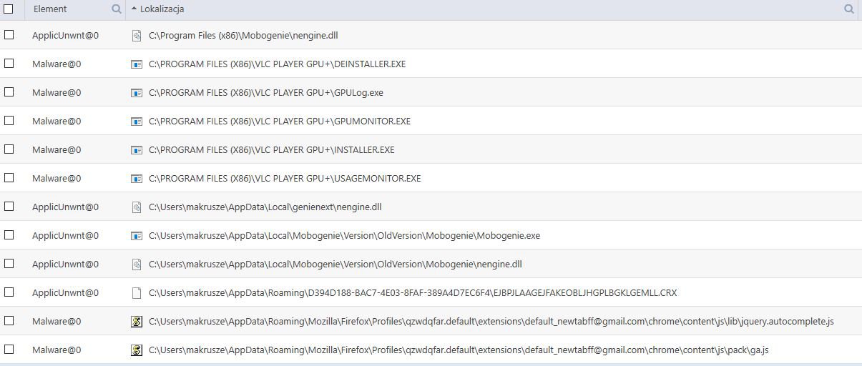Mark the GPUMONITOR.EXE row checkbox
The height and width of the screenshot is (366, 862).
pos(9,121)
